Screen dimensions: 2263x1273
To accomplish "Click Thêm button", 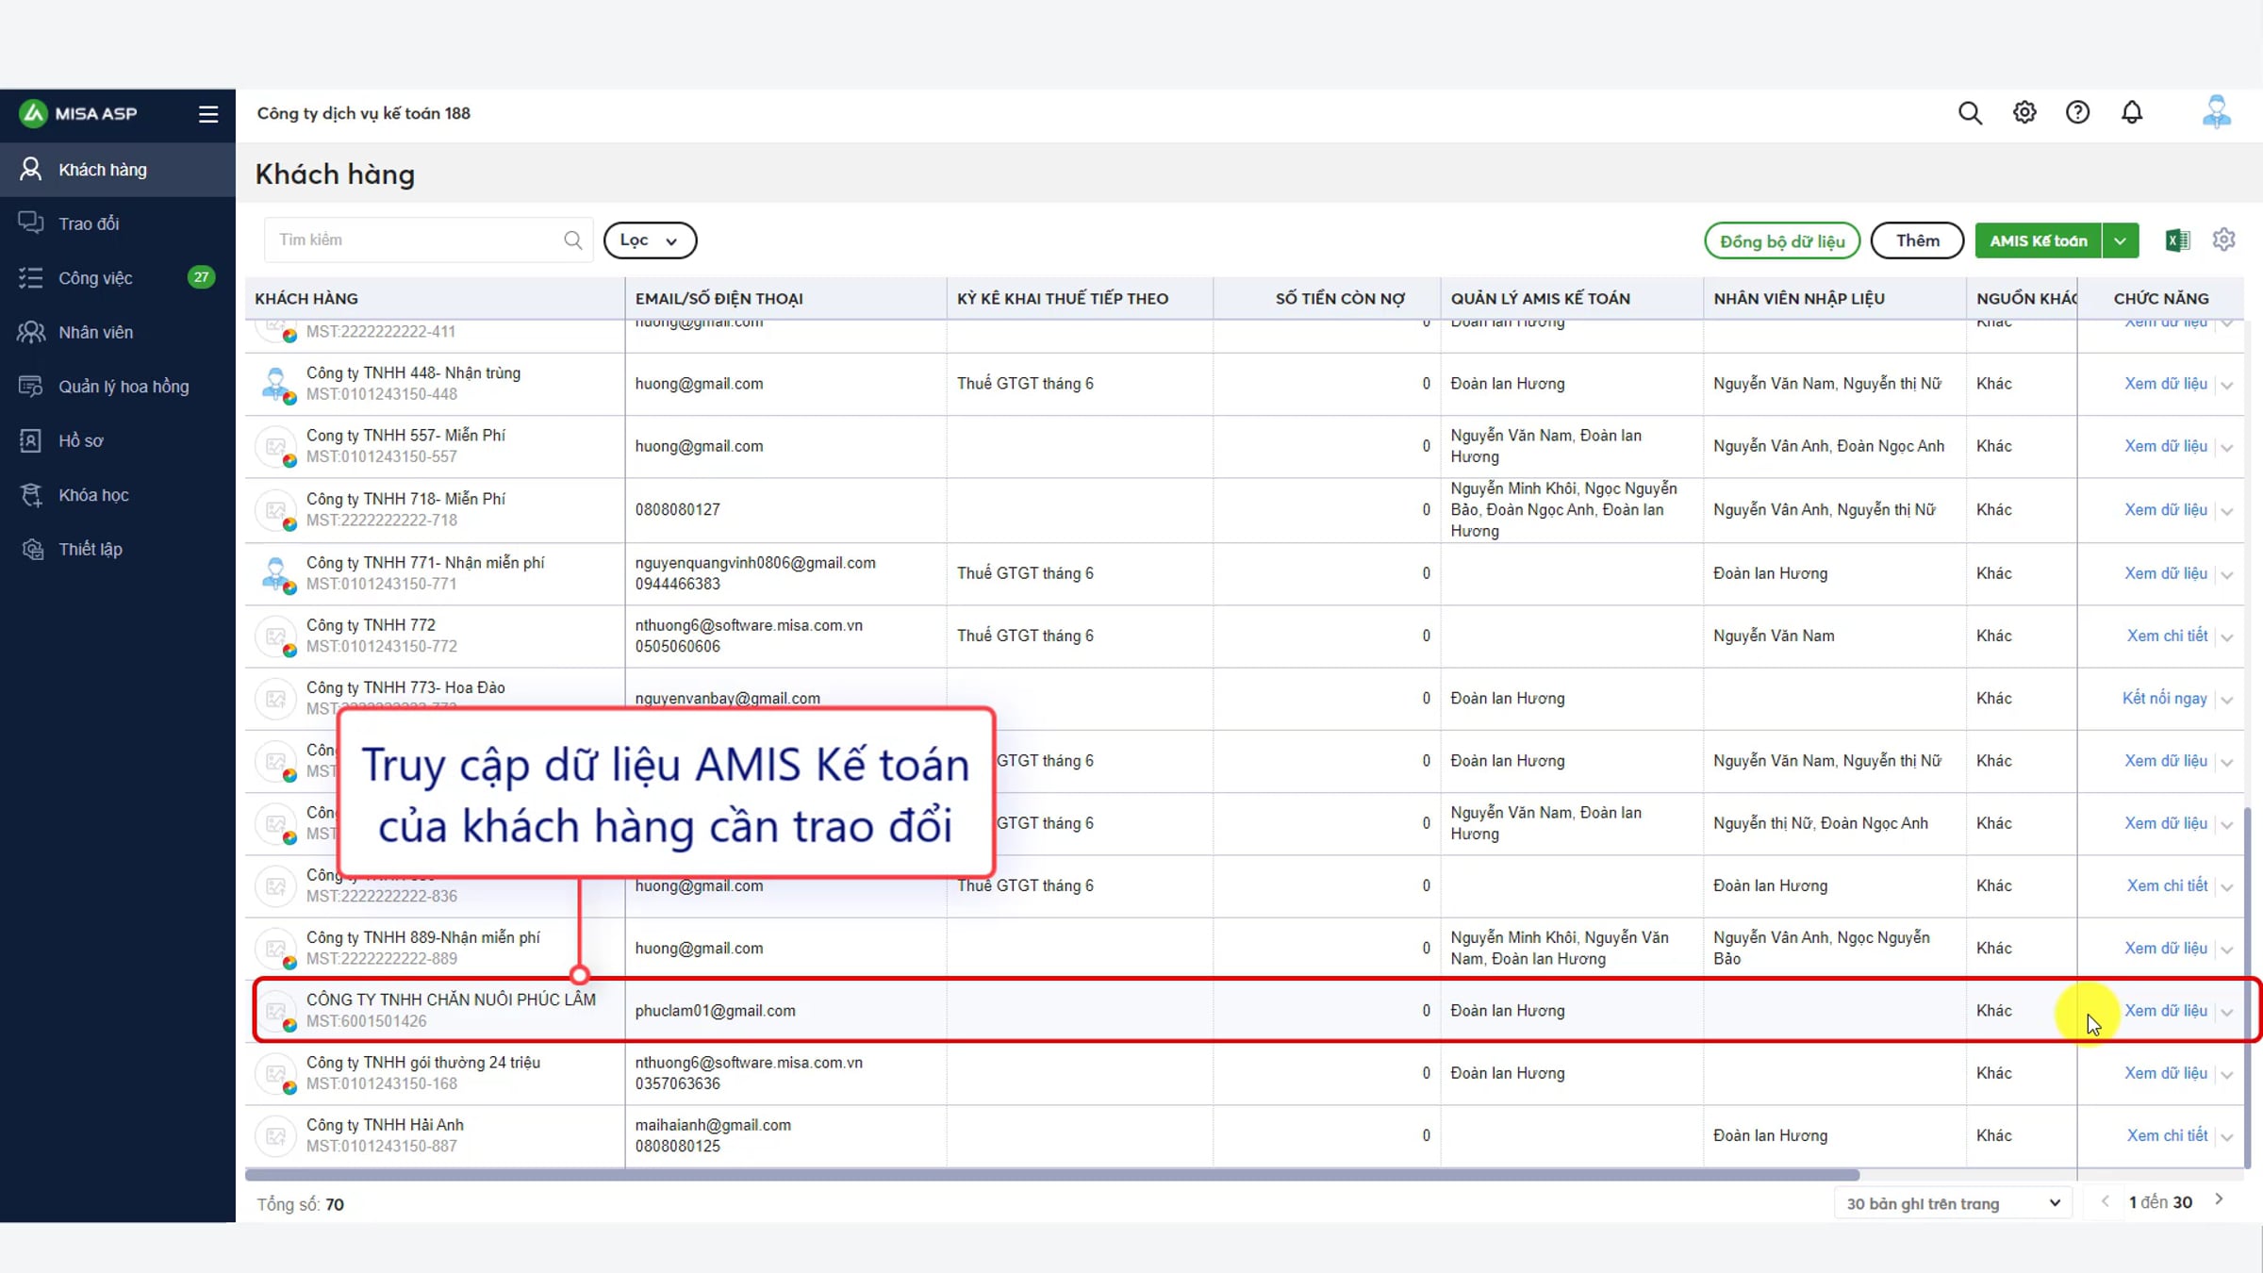I will tap(1917, 240).
